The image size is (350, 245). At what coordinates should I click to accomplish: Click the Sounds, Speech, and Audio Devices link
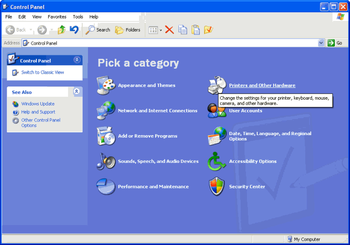tap(158, 161)
